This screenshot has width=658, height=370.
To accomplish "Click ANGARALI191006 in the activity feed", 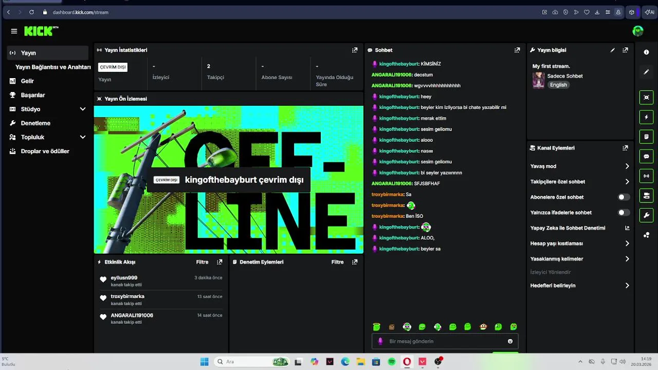I will pyautogui.click(x=132, y=315).
